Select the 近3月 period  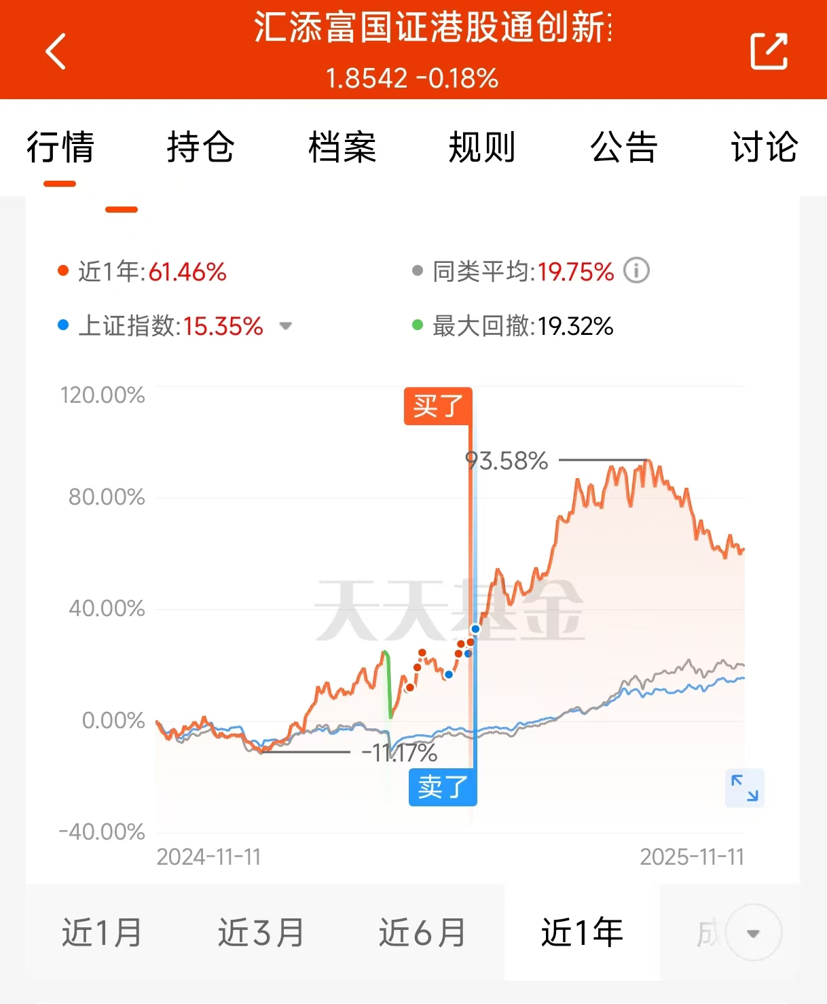coord(261,933)
